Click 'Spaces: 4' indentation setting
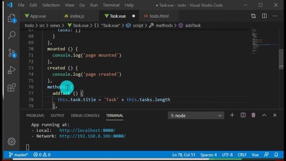Screen dimensions: 286x161 coord(209,155)
